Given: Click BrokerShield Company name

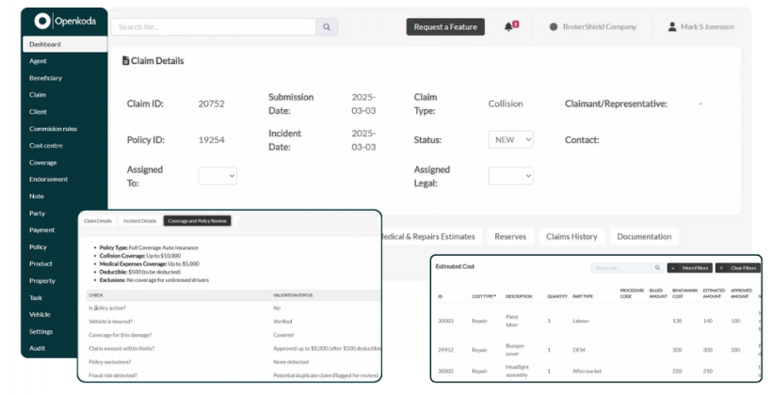Looking at the screenshot, I should (599, 27).
